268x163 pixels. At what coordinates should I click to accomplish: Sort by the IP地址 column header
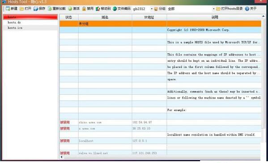(149, 17)
